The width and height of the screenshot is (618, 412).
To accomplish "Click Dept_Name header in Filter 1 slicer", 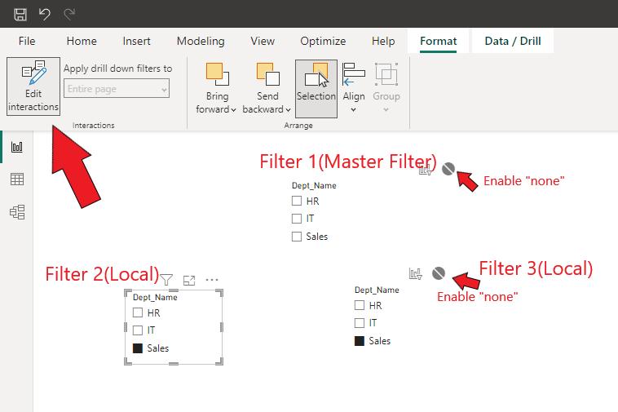I will click(x=314, y=186).
